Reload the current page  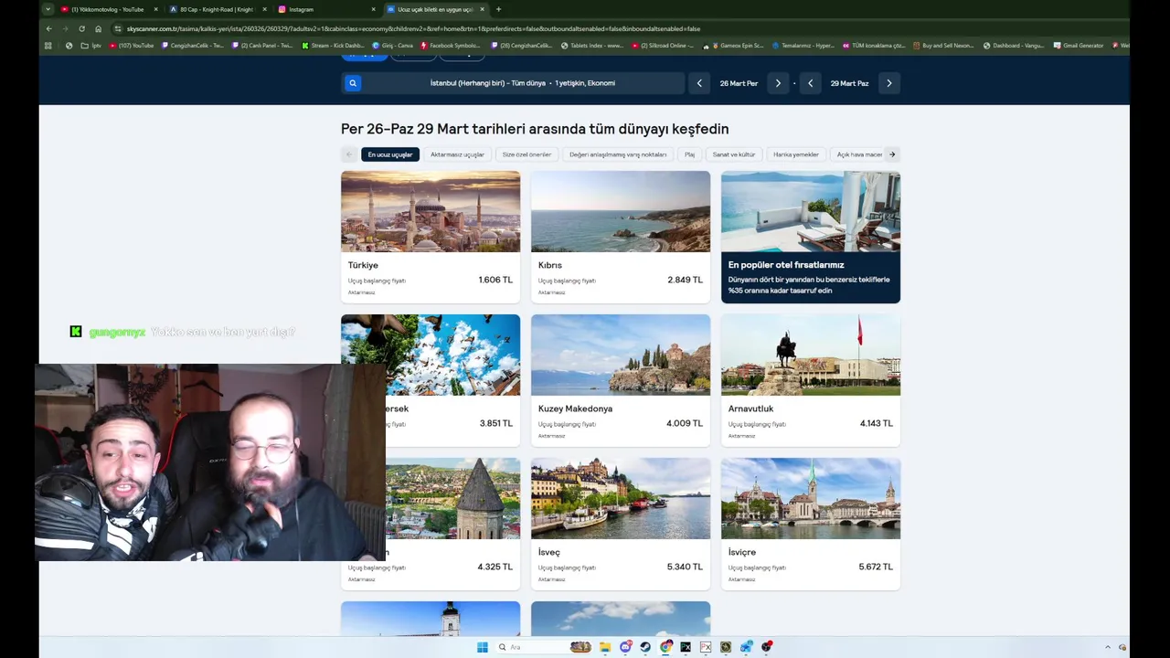(81, 28)
